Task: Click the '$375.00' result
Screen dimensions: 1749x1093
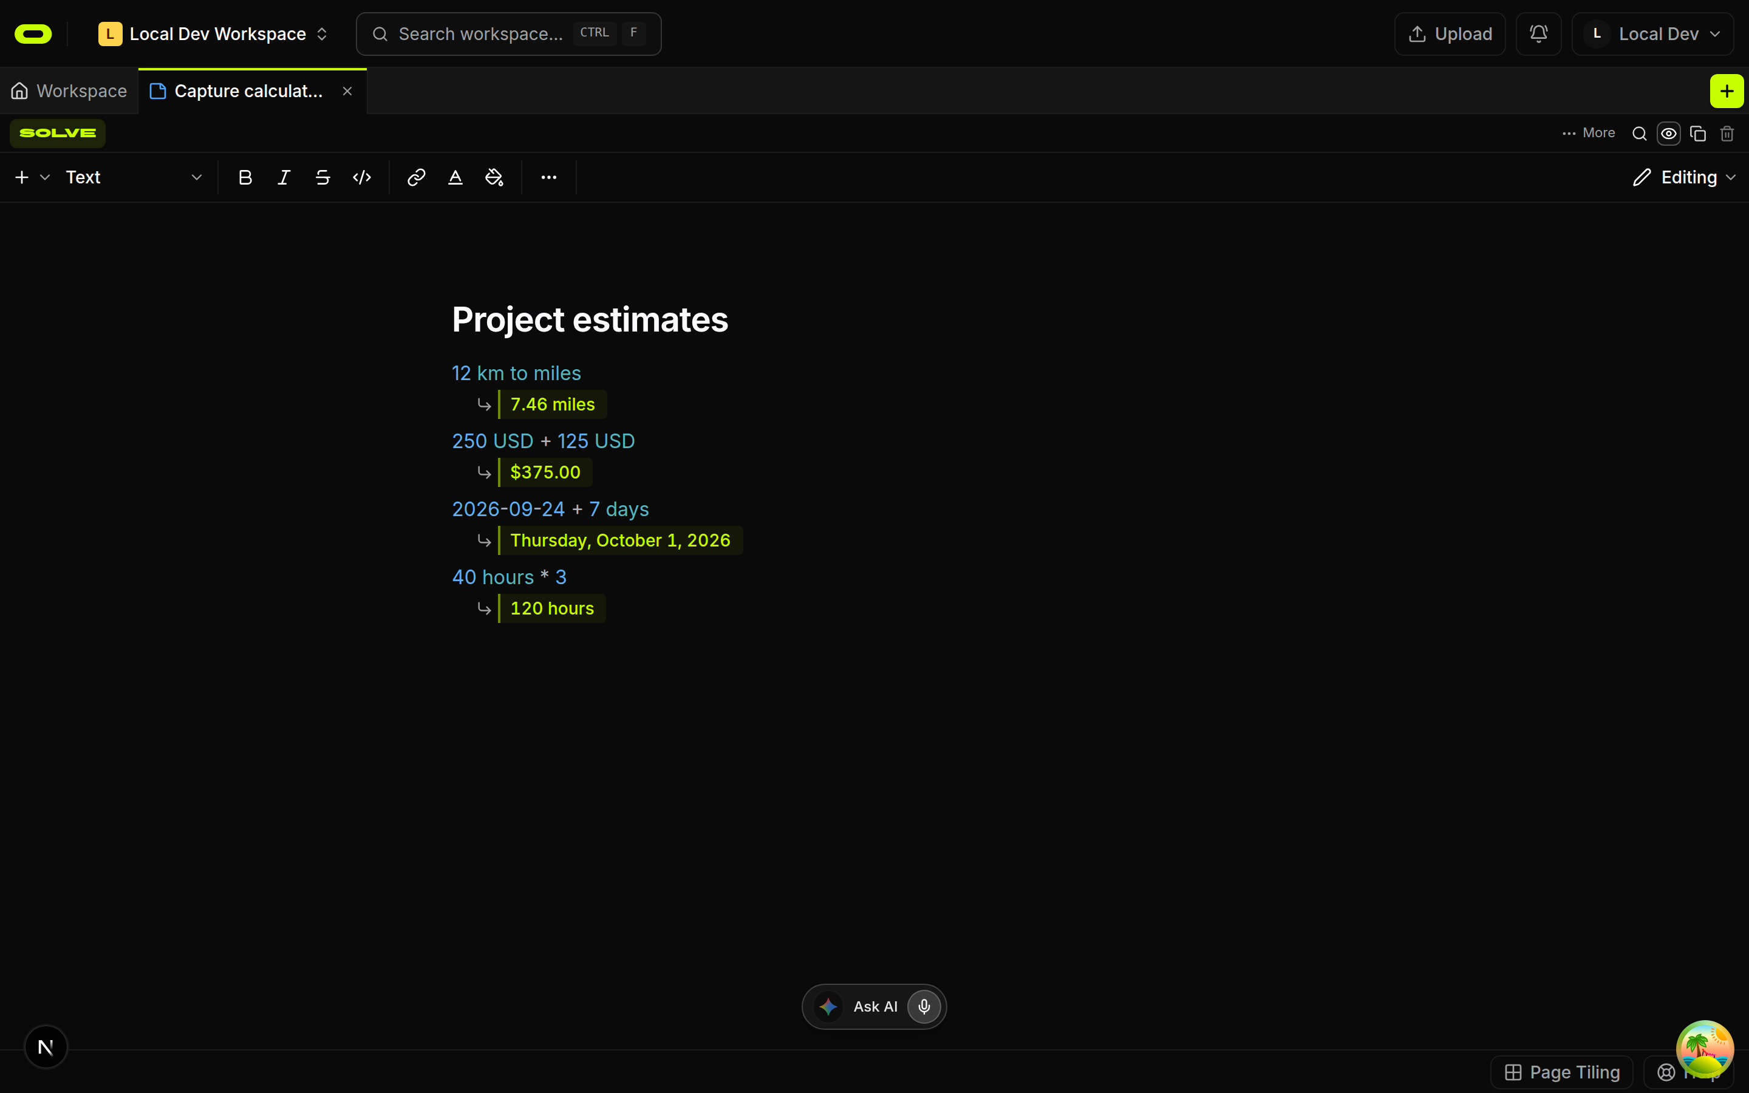Action: click(x=545, y=472)
